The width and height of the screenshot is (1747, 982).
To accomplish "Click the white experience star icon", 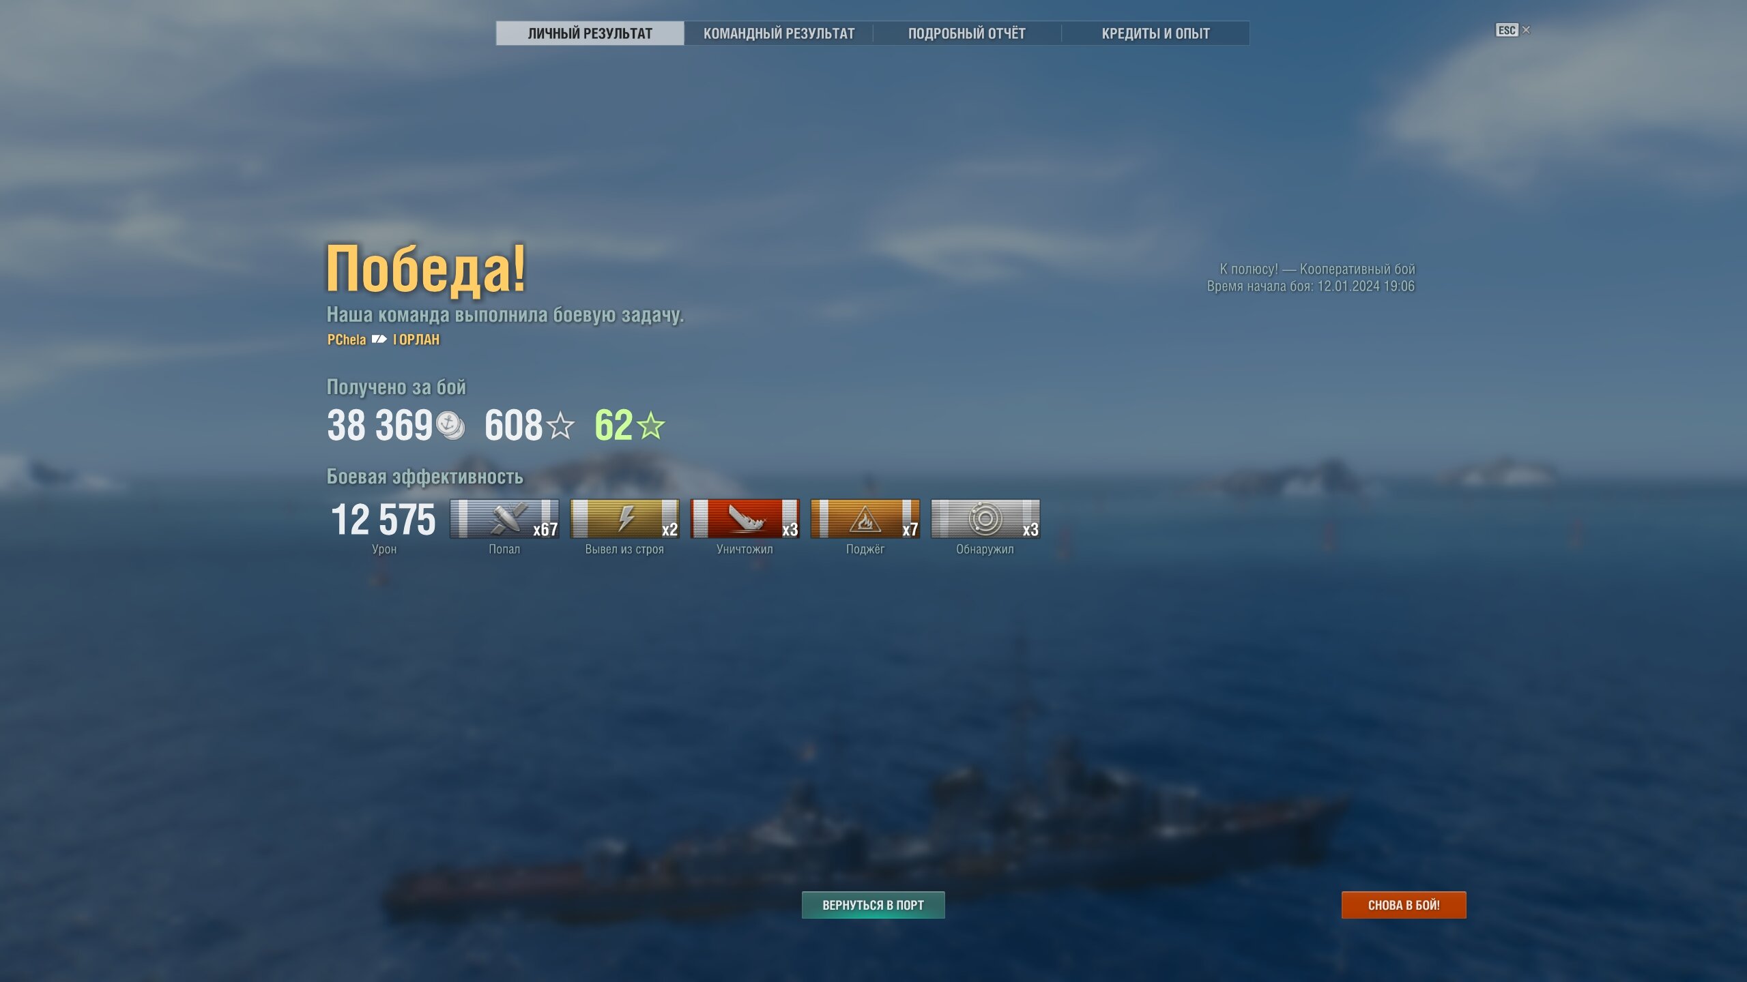I will [x=560, y=426].
